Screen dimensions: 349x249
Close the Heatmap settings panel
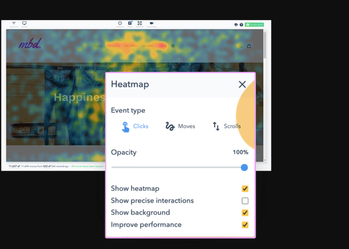[x=242, y=84]
